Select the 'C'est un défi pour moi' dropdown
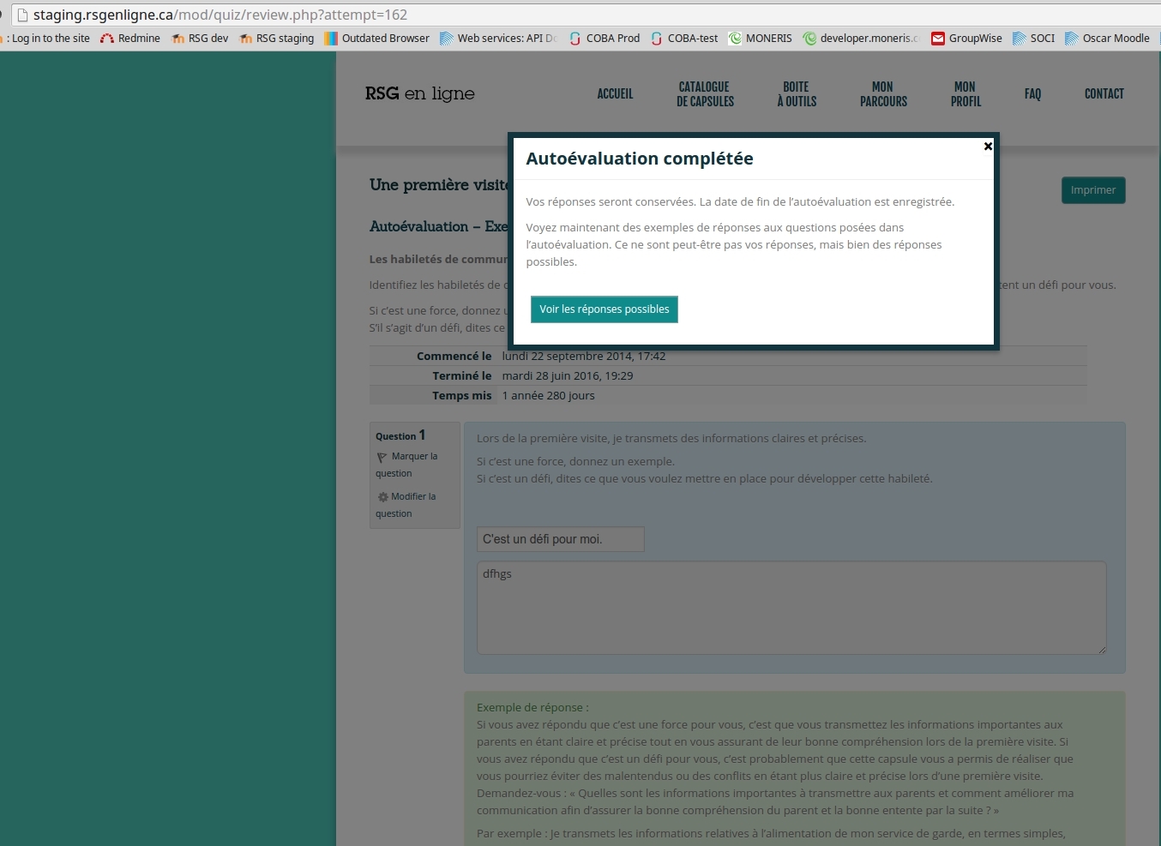The height and width of the screenshot is (846, 1161). click(560, 539)
